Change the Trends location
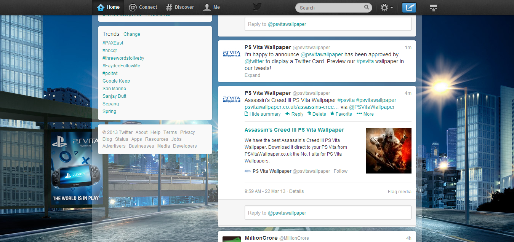 (x=132, y=34)
